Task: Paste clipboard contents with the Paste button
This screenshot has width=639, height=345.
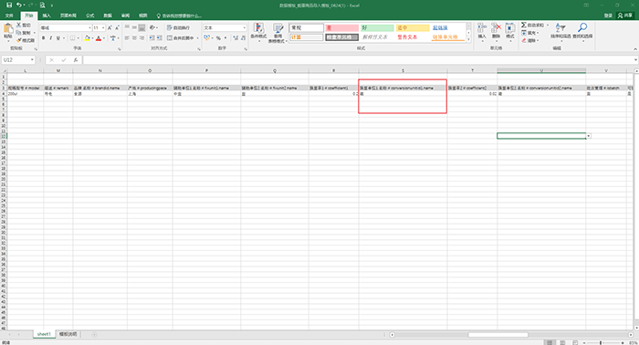Action: [x=7, y=33]
